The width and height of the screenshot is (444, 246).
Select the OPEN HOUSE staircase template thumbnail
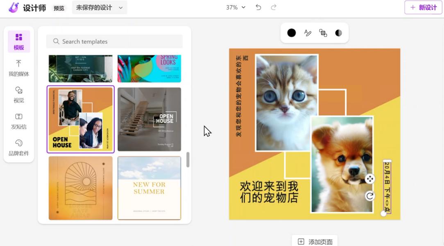pos(149,119)
